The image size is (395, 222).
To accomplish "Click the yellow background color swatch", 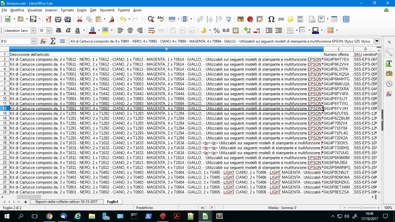I will [x=105, y=30].
